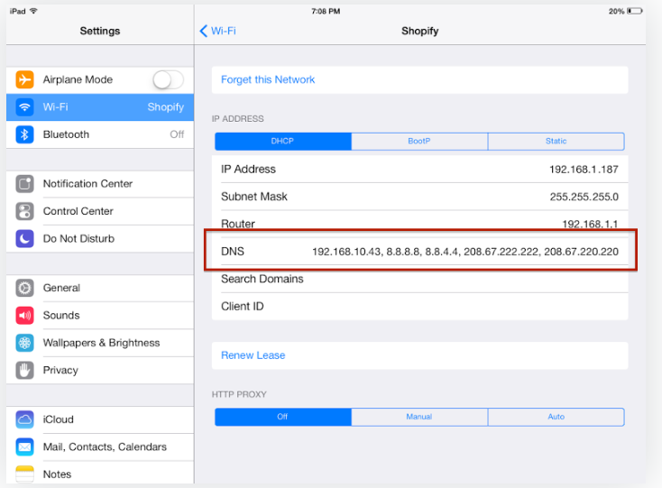662x488 pixels.
Task: Open Wi-Fi Shopify settings row
Action: click(x=100, y=106)
